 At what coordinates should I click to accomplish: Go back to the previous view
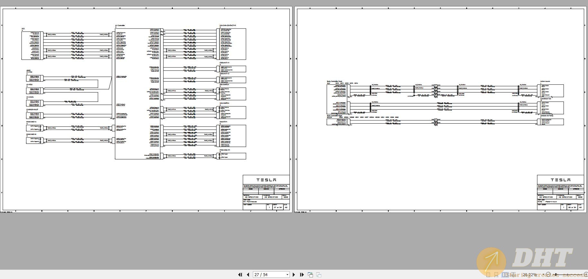point(310,275)
